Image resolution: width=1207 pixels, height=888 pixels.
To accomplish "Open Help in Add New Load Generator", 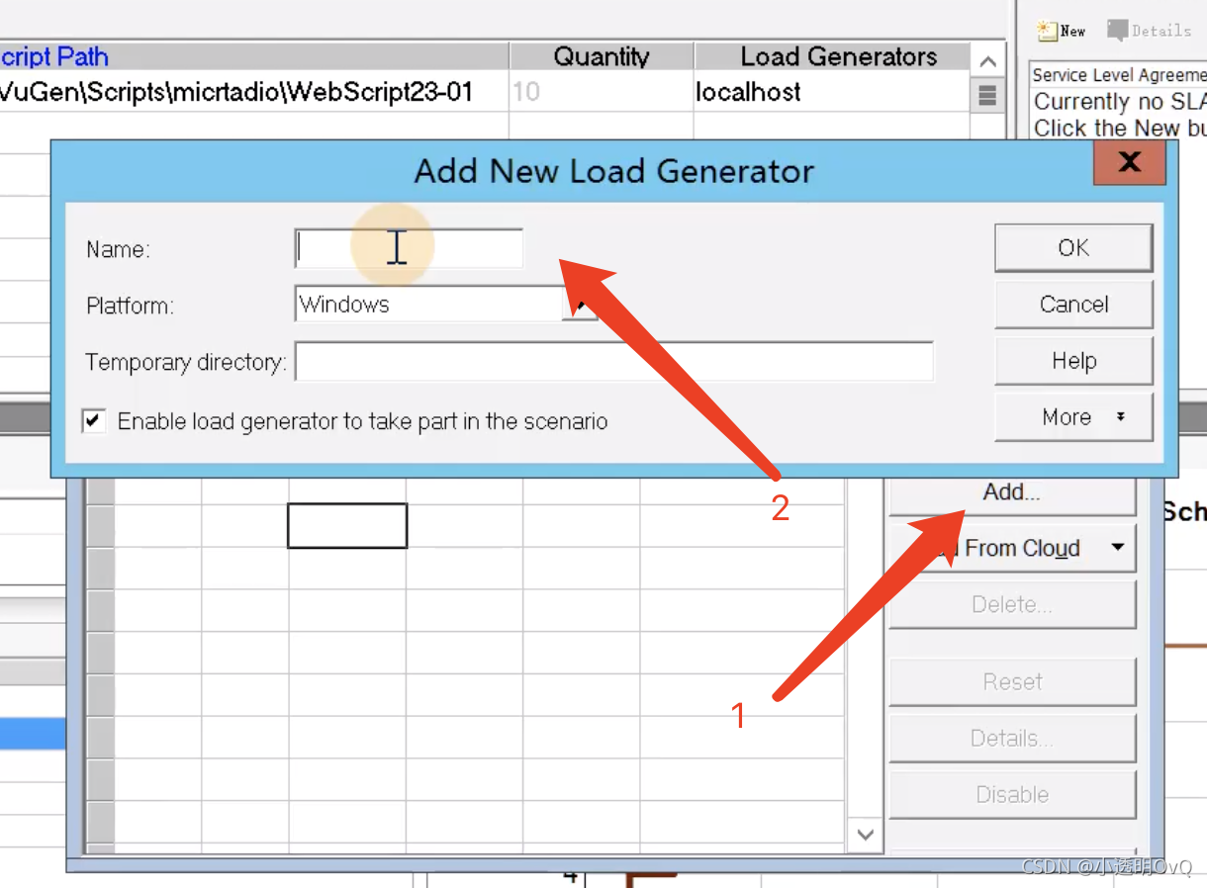I will 1073,361.
